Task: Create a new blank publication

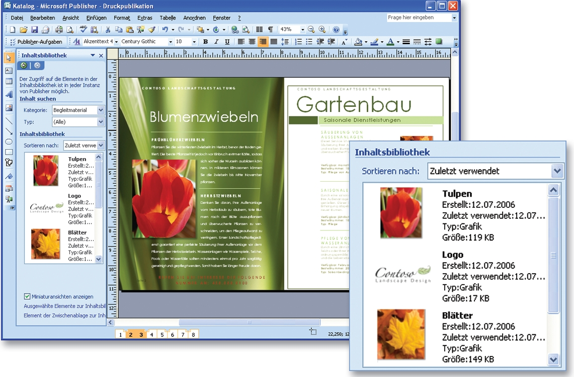Action: pos(13,30)
